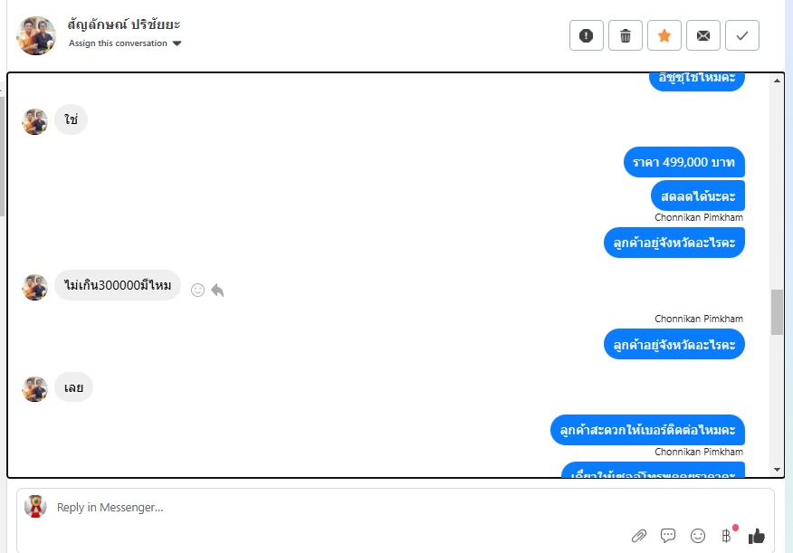Click the scroll down arrow of chat

click(777, 470)
